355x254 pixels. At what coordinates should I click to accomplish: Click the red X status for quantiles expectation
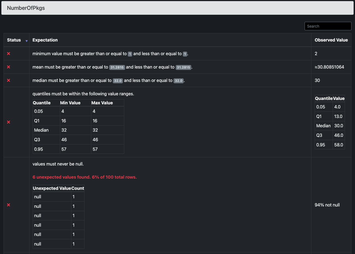(x=8, y=122)
